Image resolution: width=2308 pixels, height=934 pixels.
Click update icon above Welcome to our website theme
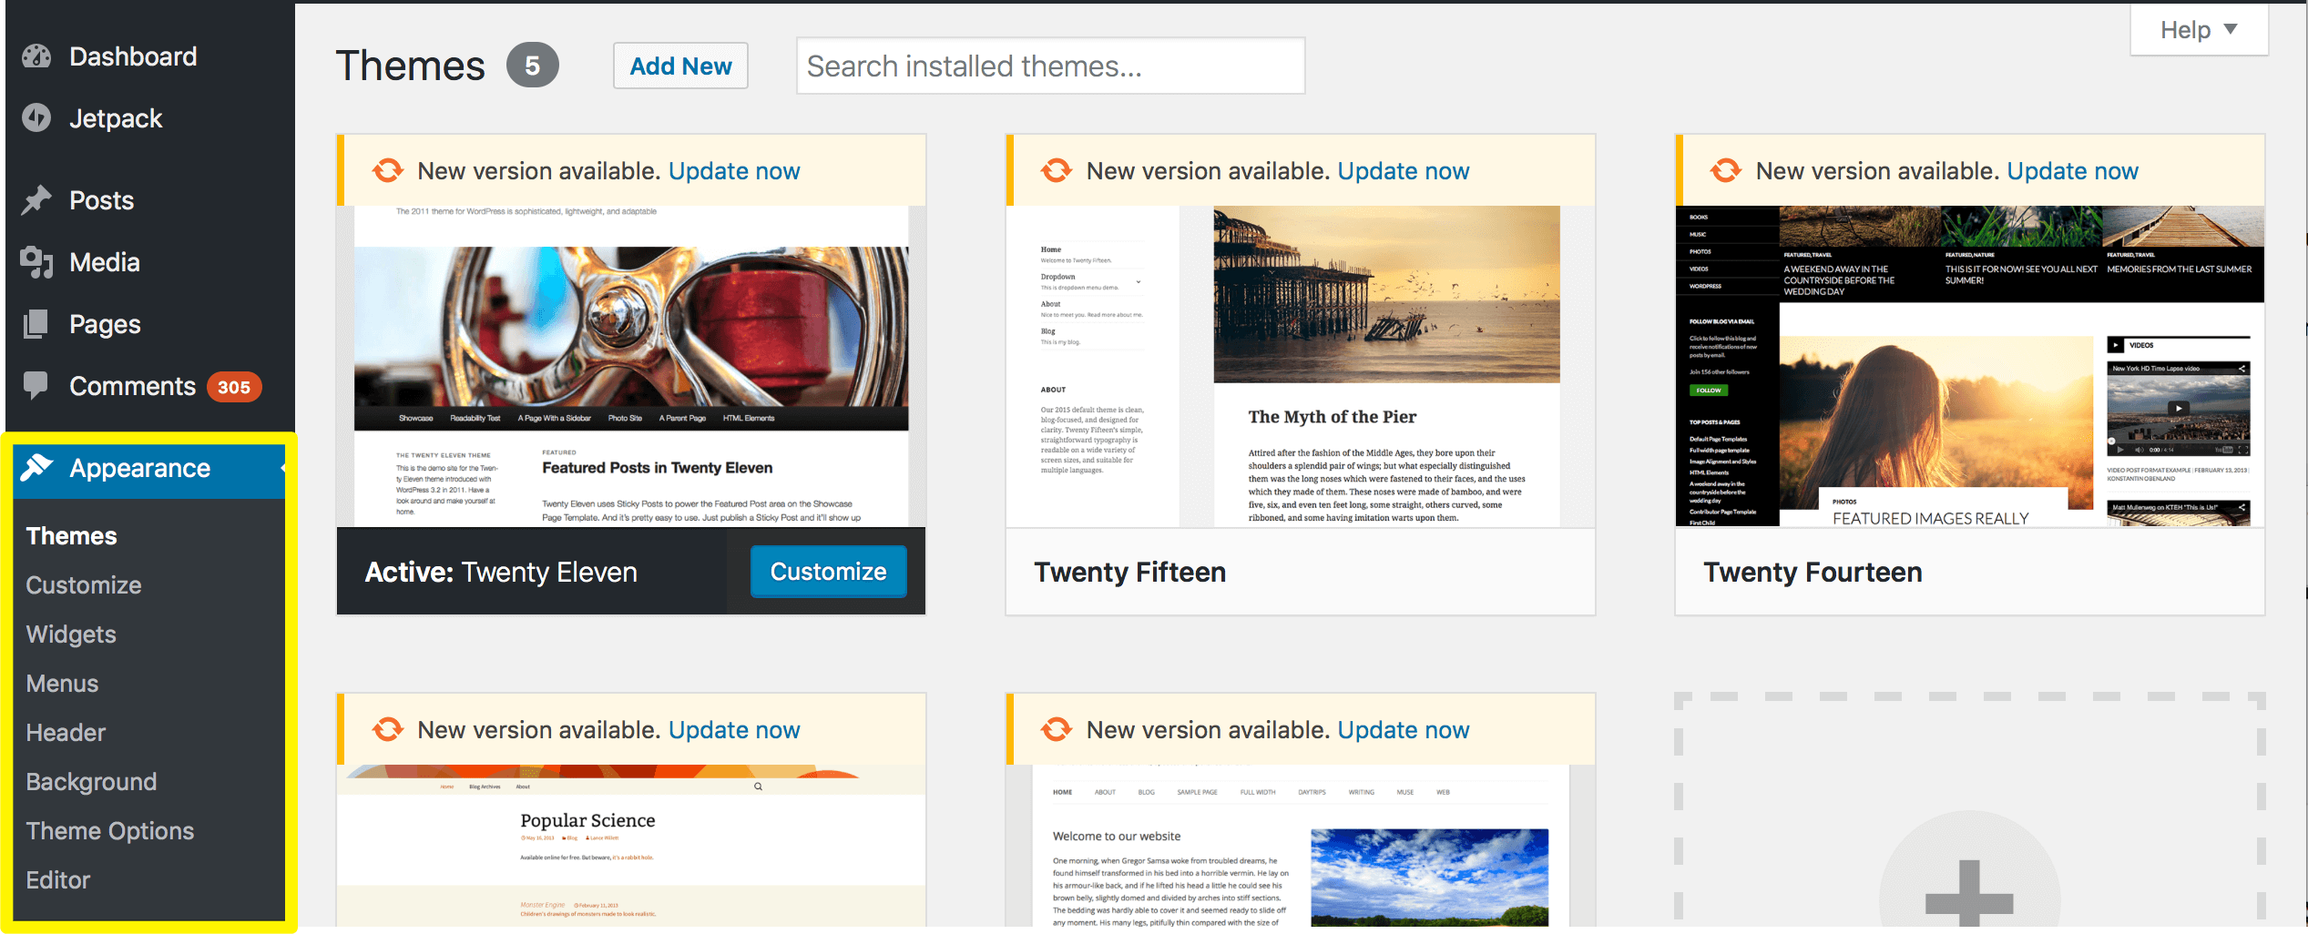click(1057, 730)
